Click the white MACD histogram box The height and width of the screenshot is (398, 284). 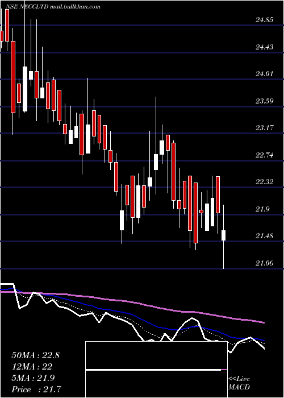156,370
